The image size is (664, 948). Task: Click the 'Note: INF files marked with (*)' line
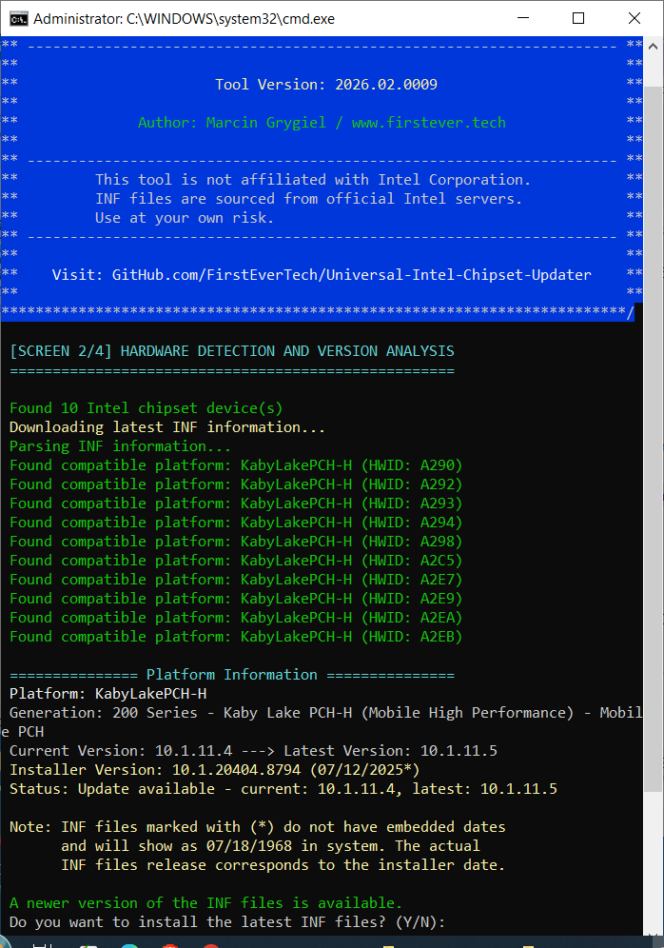258,828
